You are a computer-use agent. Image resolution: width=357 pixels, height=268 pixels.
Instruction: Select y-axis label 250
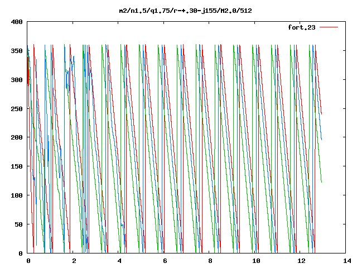17,109
